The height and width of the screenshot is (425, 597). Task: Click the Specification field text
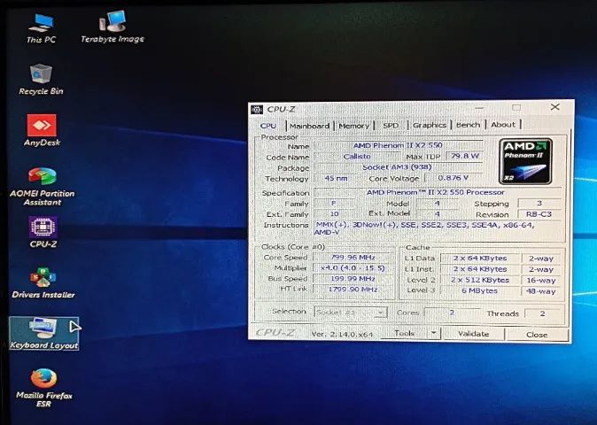[x=436, y=192]
